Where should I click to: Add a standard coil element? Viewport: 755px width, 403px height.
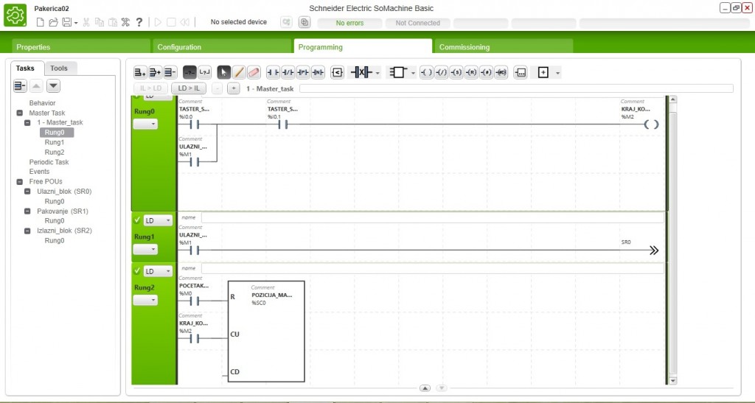tap(426, 72)
